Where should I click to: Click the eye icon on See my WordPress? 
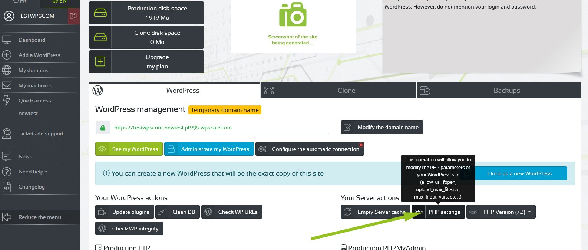click(x=102, y=149)
